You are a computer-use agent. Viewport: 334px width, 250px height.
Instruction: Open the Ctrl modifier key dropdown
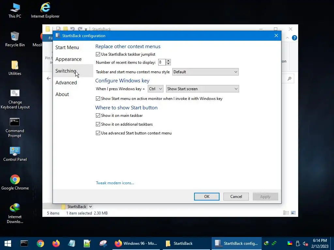[x=156, y=89]
